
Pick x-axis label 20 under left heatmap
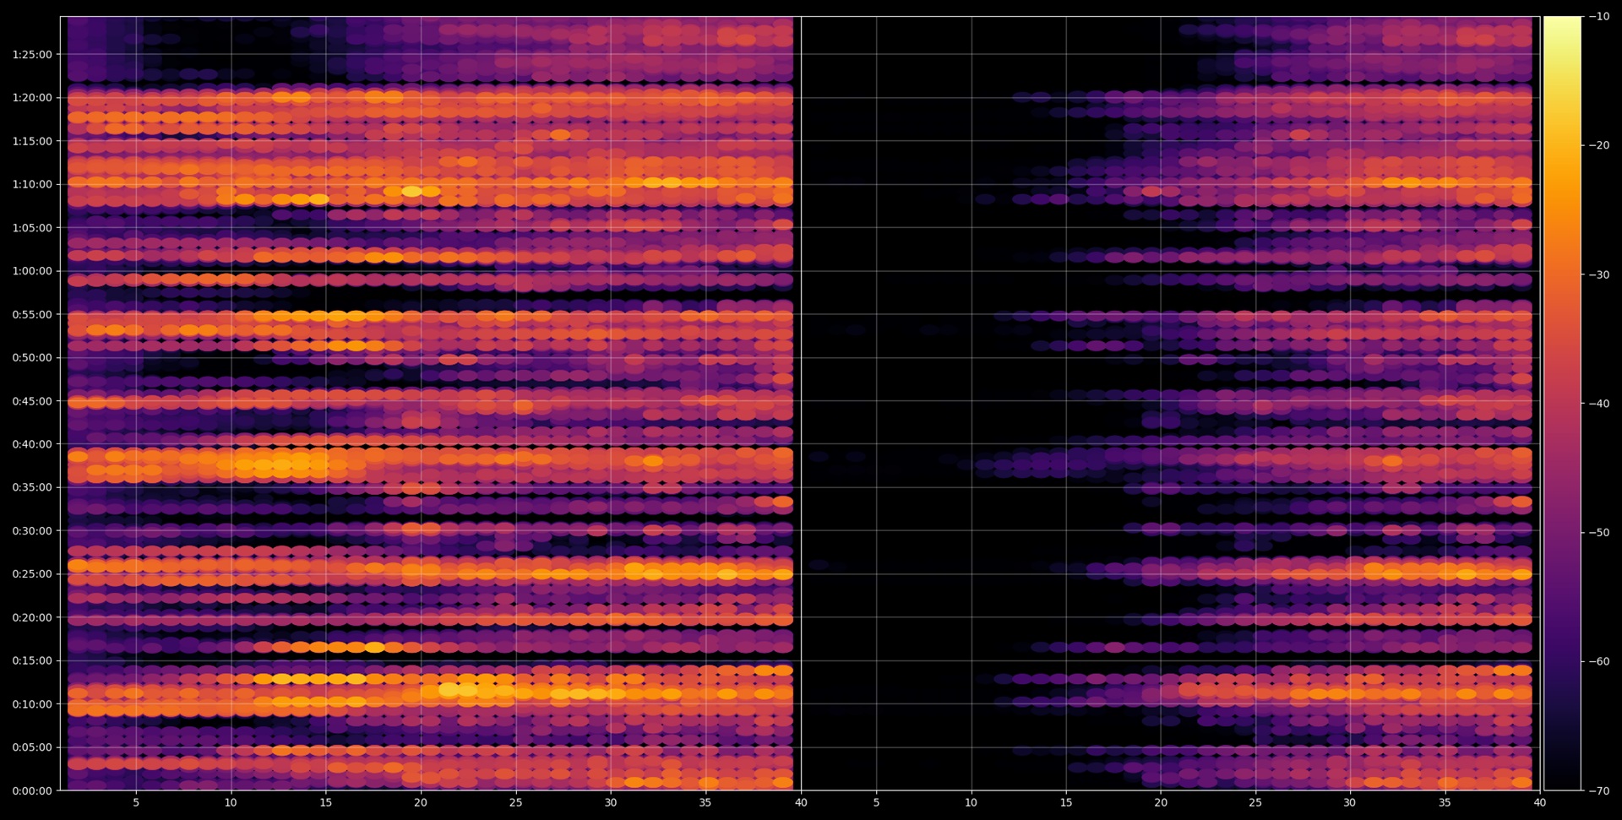click(421, 803)
